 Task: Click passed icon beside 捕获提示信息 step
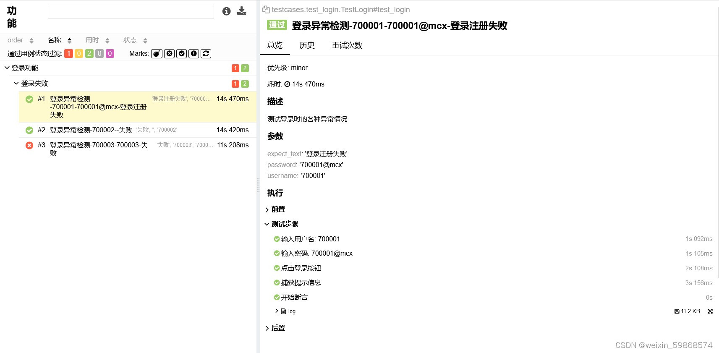pos(277,283)
